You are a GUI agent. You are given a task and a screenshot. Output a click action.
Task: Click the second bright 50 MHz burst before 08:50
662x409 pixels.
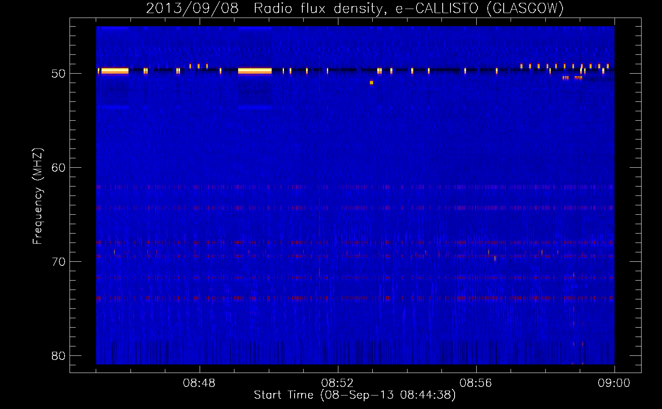[255, 71]
